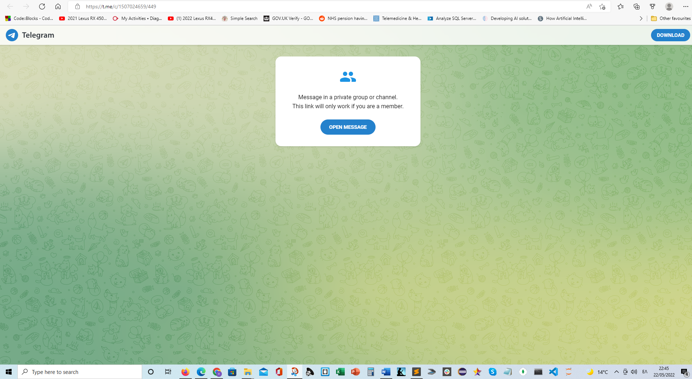Open the weather 14°C widget
This screenshot has height=379, width=692.
coord(598,372)
